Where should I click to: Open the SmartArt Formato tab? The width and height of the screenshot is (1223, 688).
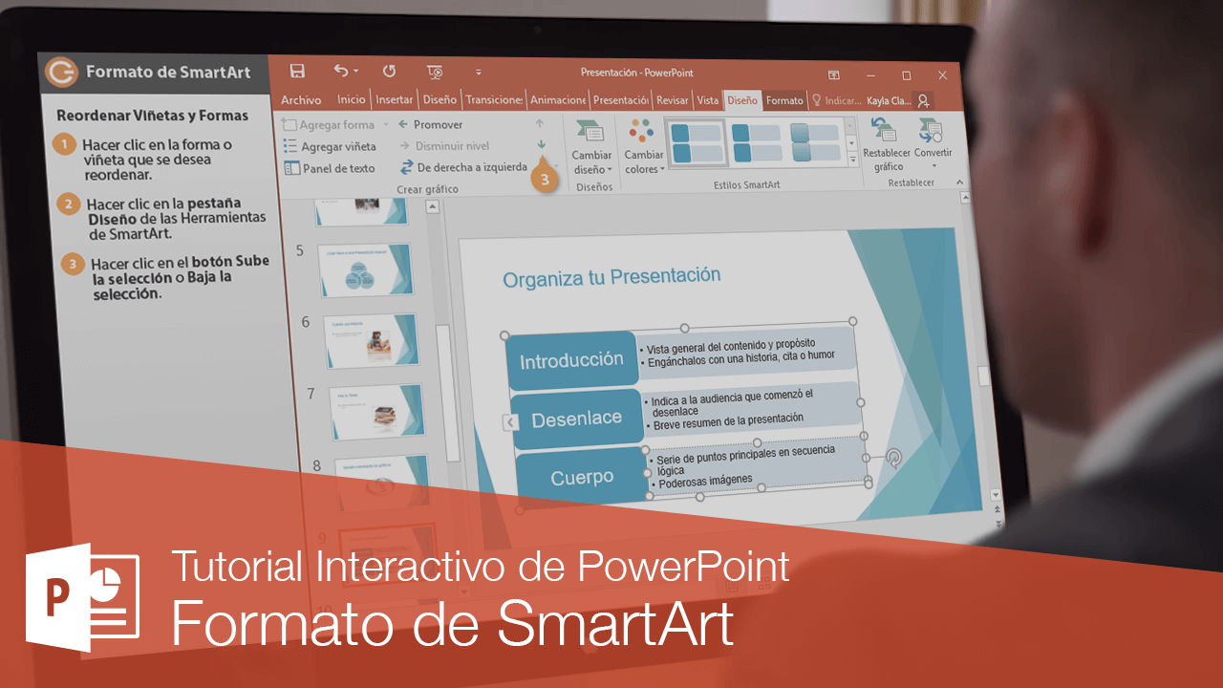click(x=784, y=100)
